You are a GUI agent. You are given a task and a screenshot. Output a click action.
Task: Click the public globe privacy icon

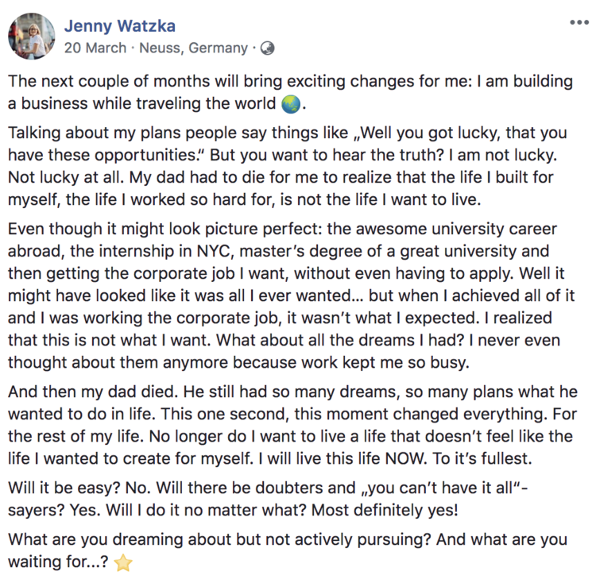(267, 48)
